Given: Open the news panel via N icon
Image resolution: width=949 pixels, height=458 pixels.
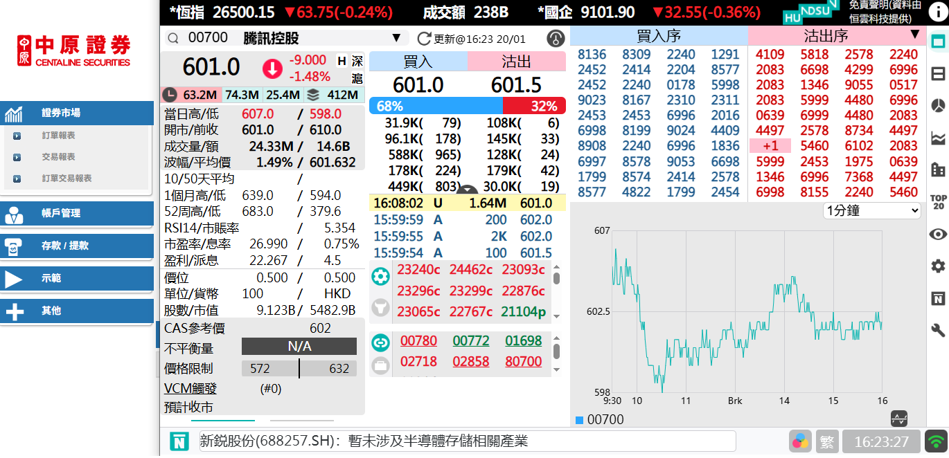Looking at the screenshot, I should (x=937, y=296).
